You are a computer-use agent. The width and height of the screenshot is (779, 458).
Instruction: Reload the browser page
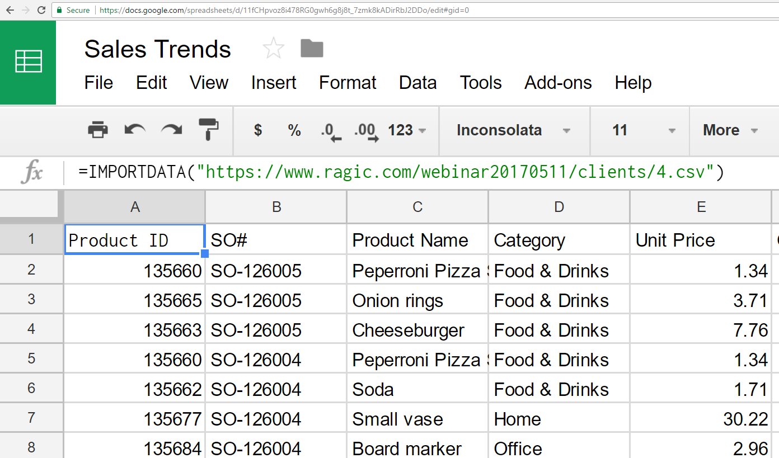click(41, 10)
